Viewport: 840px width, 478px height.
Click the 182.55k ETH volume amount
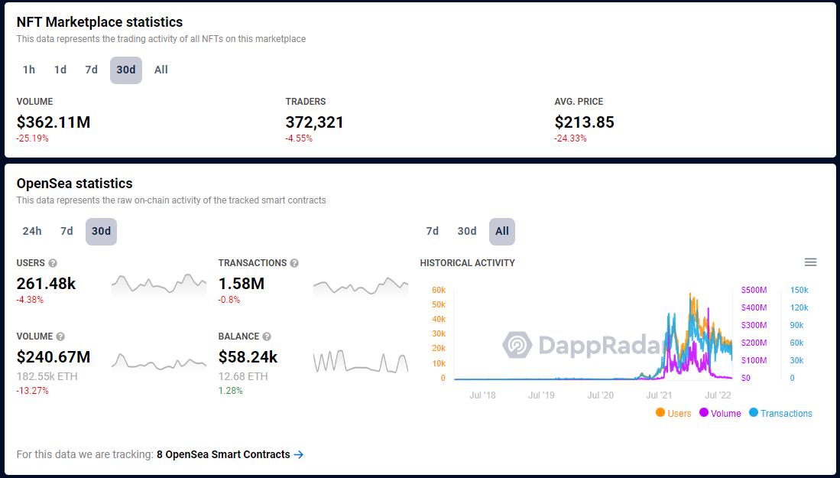point(47,376)
